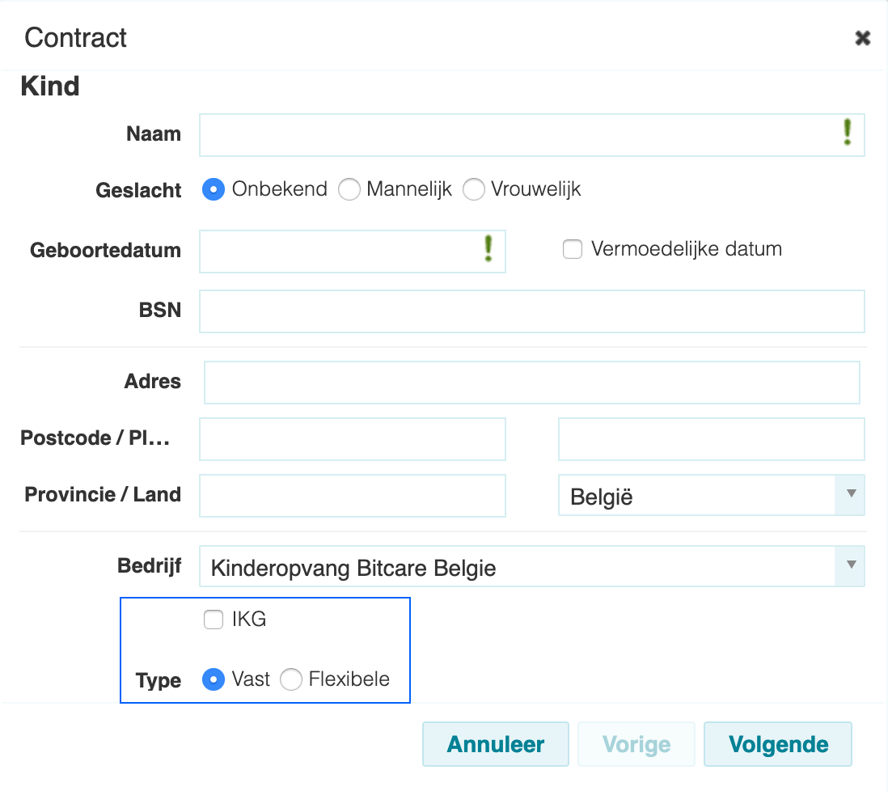Click the exclamation icon in Geboortedatum field
This screenshot has height=791, width=888.
point(488,248)
